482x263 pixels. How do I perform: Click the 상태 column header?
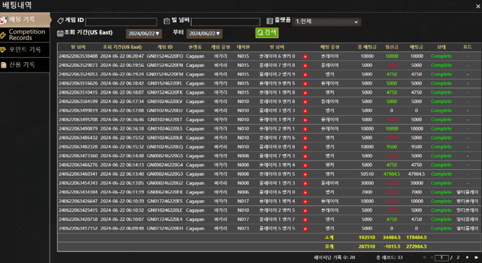pyautogui.click(x=441, y=47)
